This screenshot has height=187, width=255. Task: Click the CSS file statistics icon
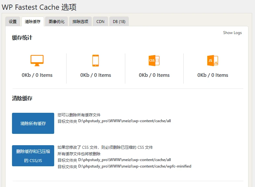[154, 60]
